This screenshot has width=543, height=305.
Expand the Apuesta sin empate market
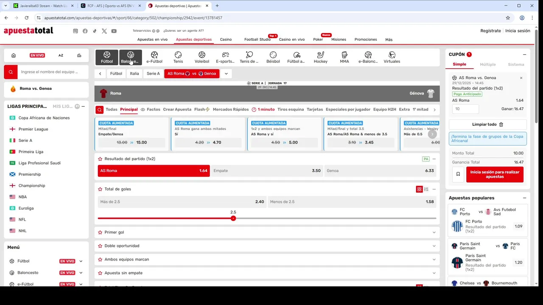(x=434, y=273)
